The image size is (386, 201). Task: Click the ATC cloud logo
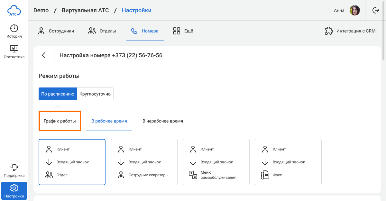pos(14,11)
